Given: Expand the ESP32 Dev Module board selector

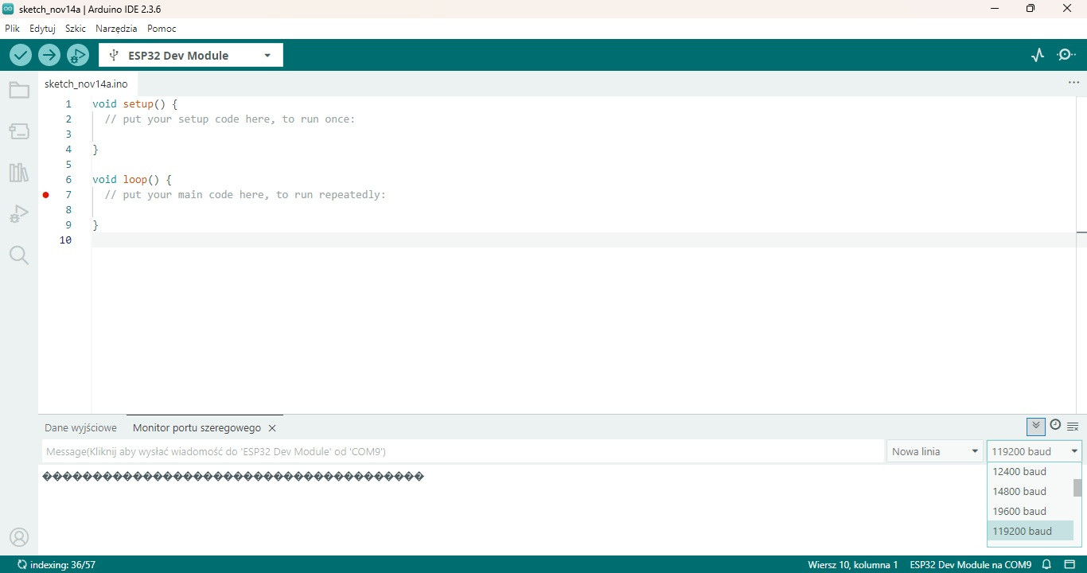Looking at the screenshot, I should point(191,55).
